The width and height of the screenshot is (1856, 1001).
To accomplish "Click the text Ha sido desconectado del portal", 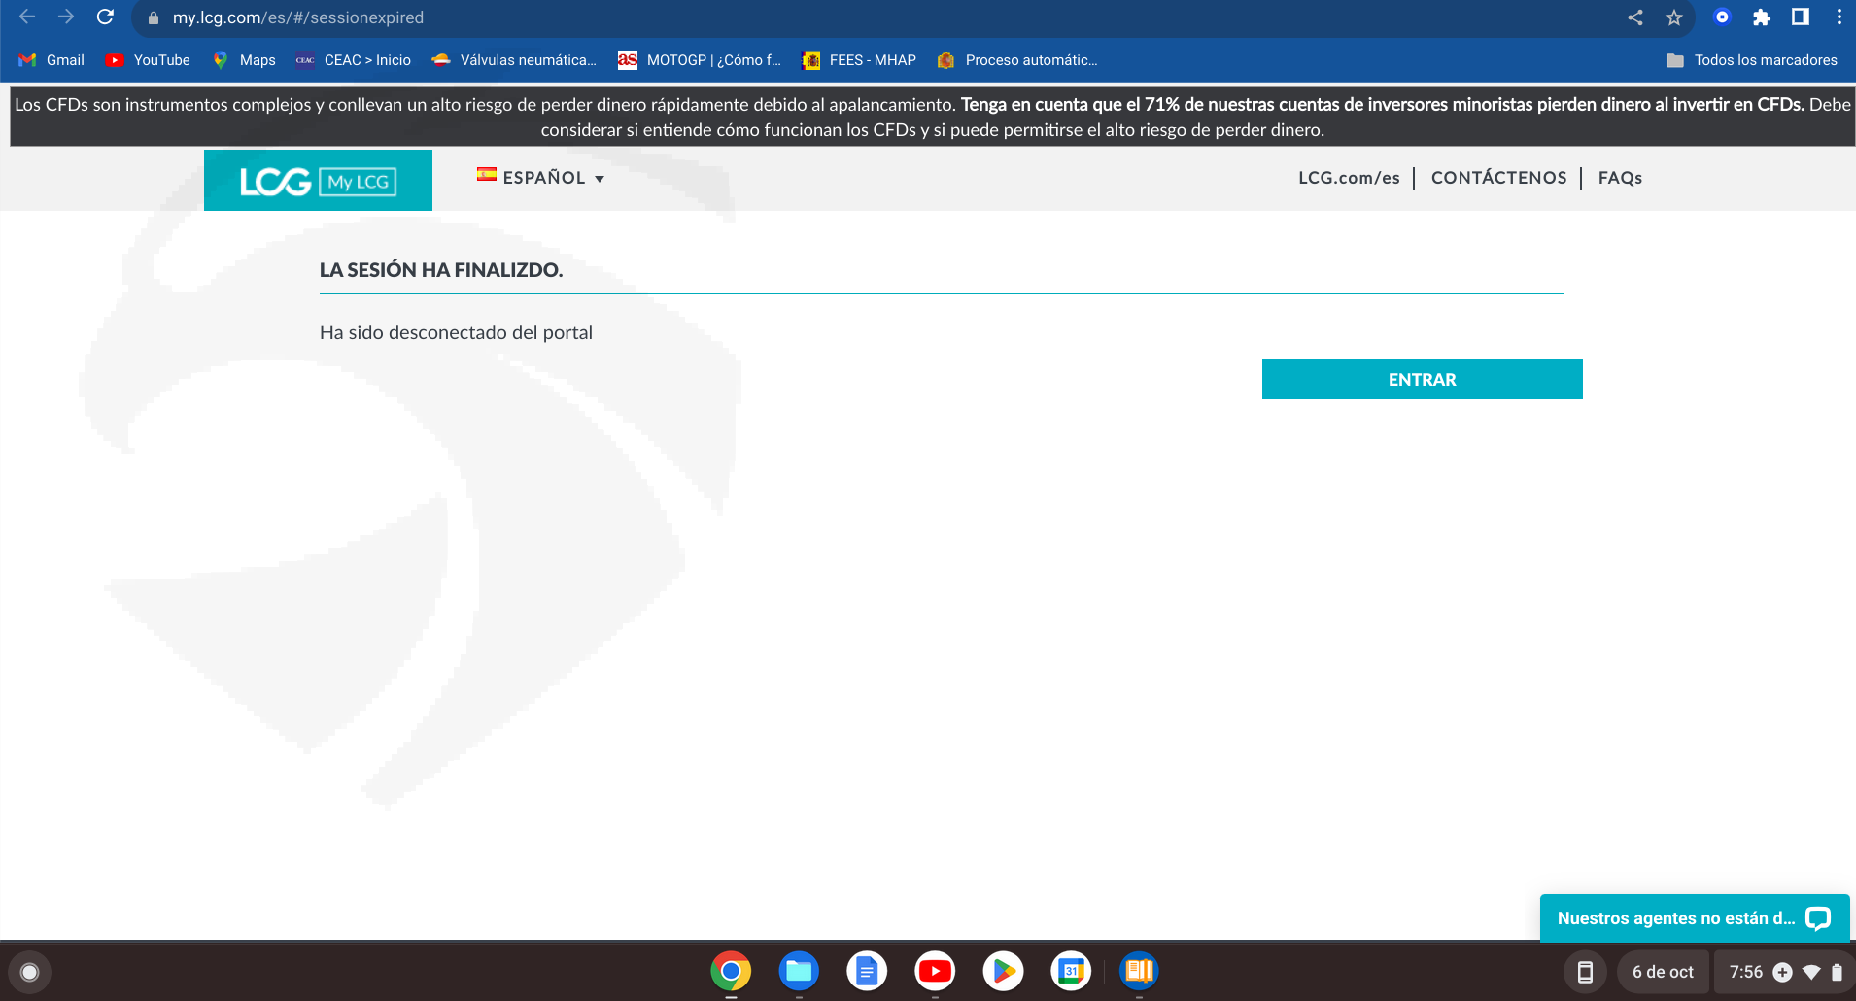I will coord(456,332).
